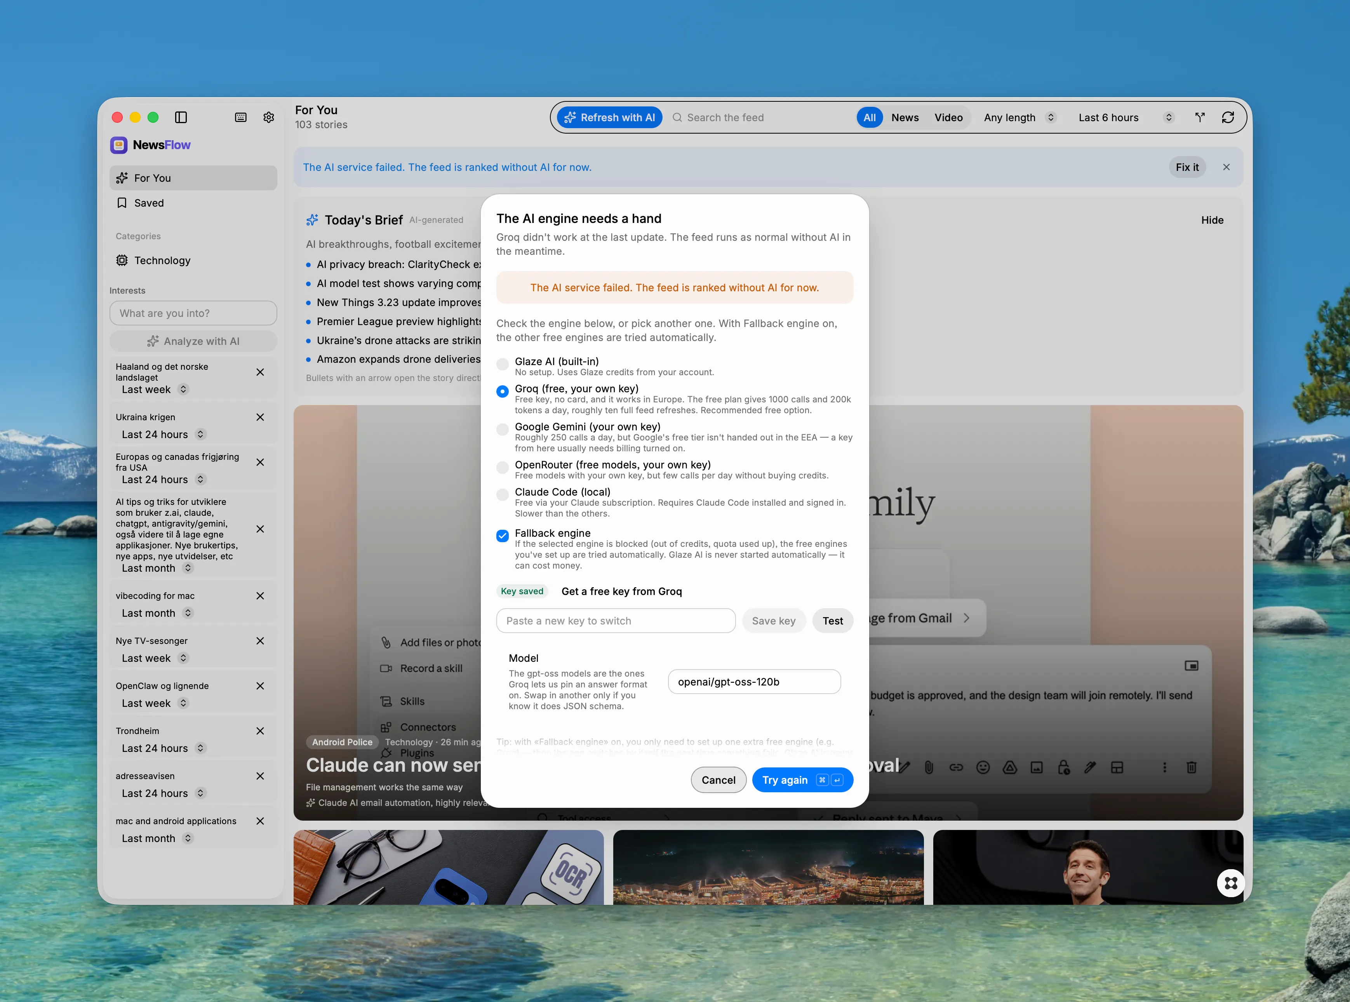Remove the Trondheim interest
Screen dimensions: 1350x1002
point(260,731)
